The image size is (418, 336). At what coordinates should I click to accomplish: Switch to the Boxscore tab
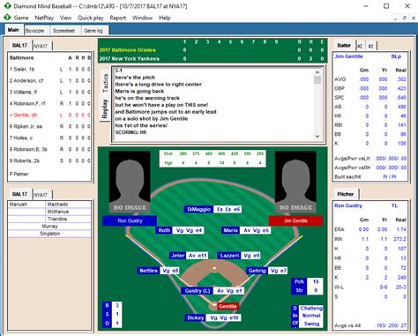[34, 31]
